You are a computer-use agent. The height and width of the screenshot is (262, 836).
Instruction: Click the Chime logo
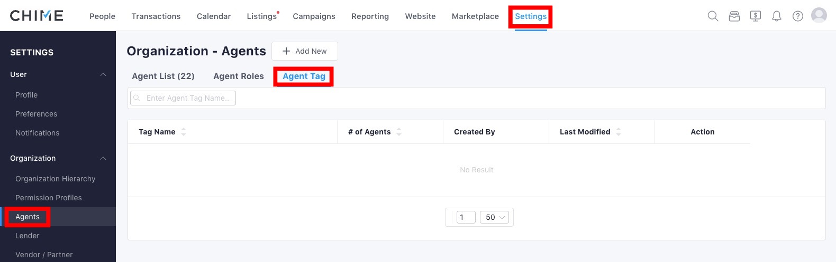click(37, 16)
